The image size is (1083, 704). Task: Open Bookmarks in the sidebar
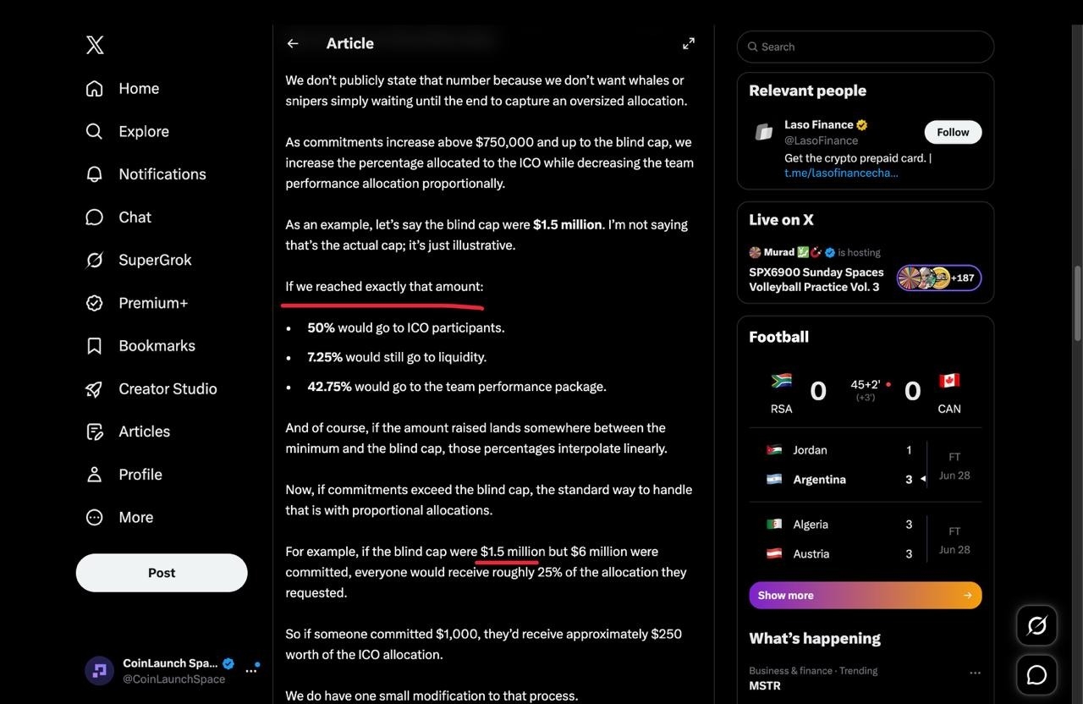click(140, 345)
